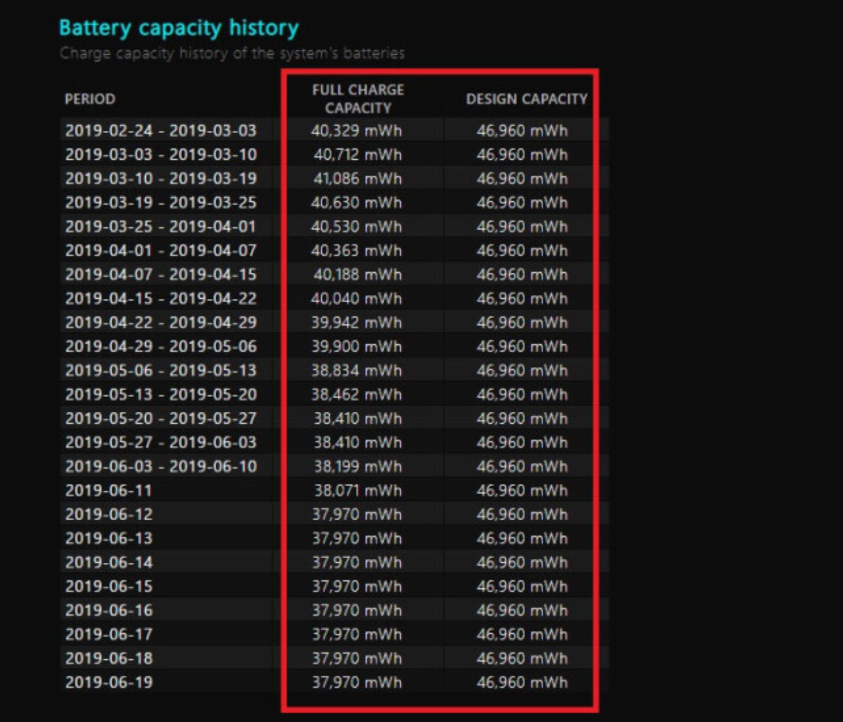Click the 38,834 mWh capacity value
This screenshot has width=843, height=722.
pos(357,370)
